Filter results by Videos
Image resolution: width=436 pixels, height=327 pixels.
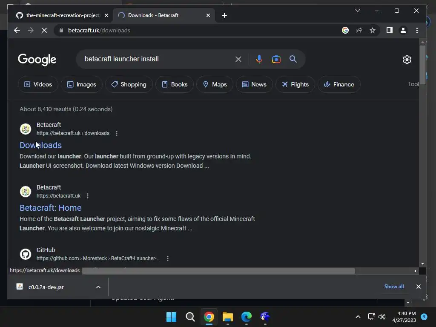[x=38, y=85]
